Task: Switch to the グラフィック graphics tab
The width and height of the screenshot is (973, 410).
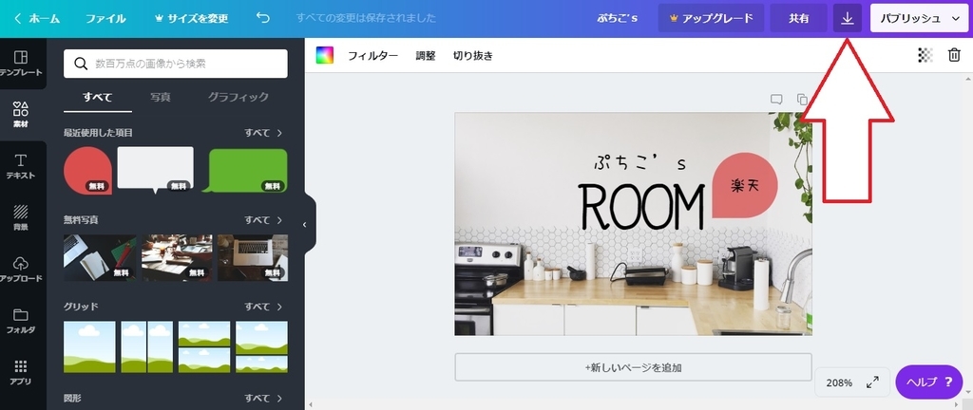Action: 238,97
